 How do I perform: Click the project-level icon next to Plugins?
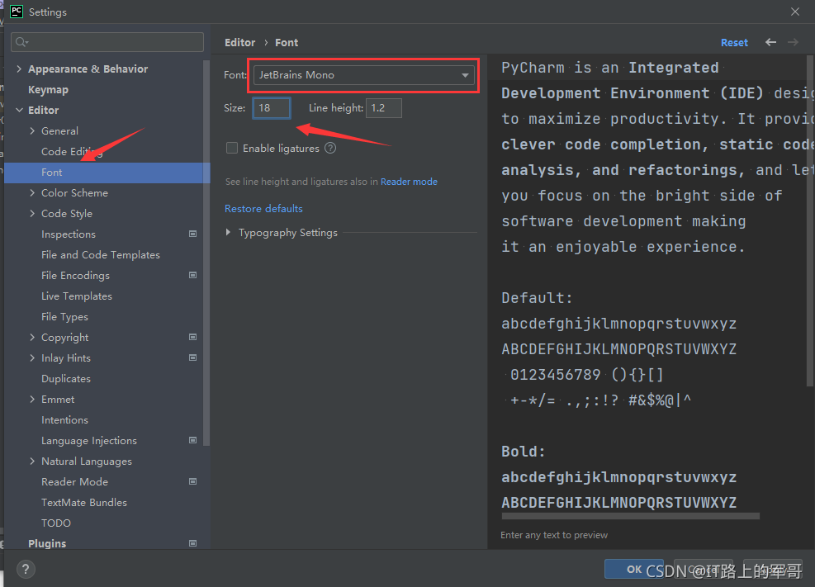coord(193,543)
